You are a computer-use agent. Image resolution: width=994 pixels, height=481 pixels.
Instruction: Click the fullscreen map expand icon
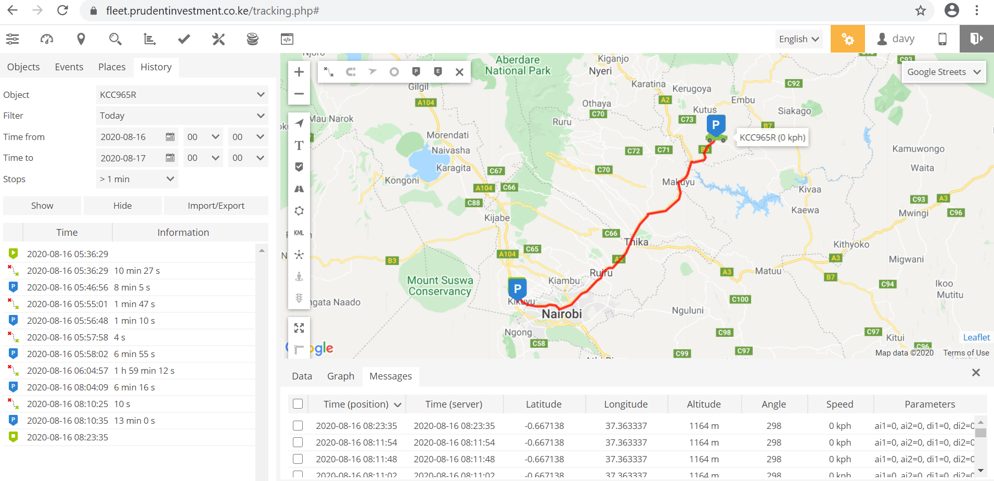click(299, 328)
